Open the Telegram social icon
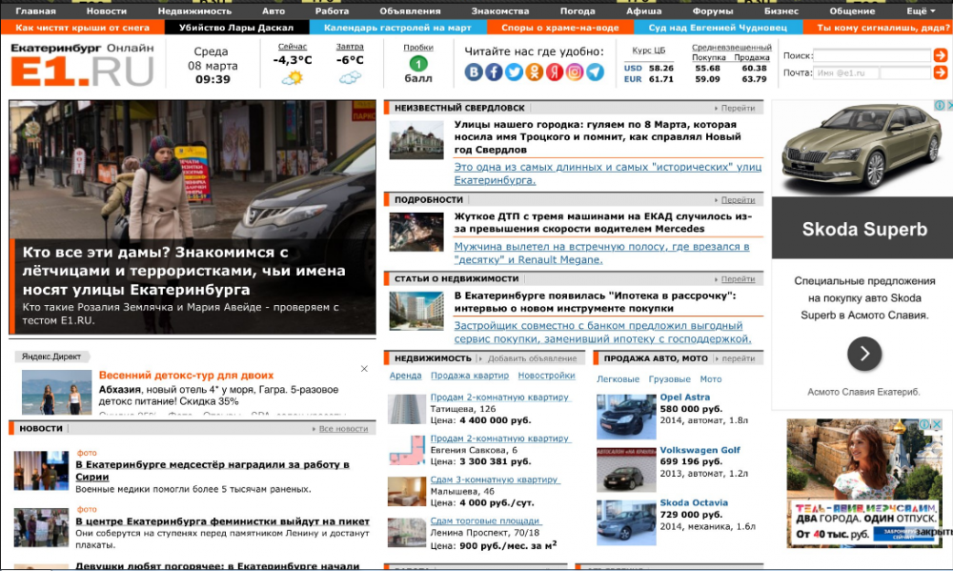The image size is (953, 571). point(595,72)
